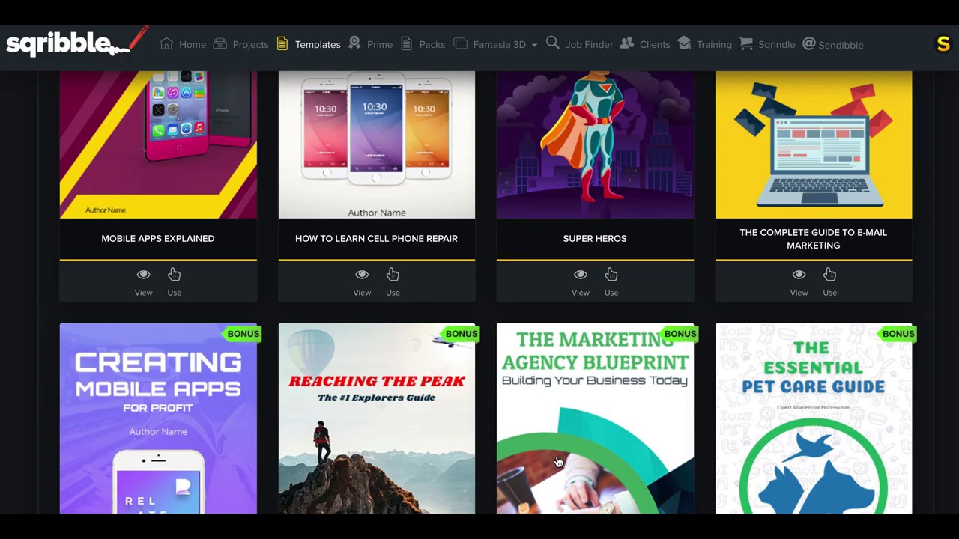Open the Projects menu item
This screenshot has width=959, height=539.
point(250,45)
